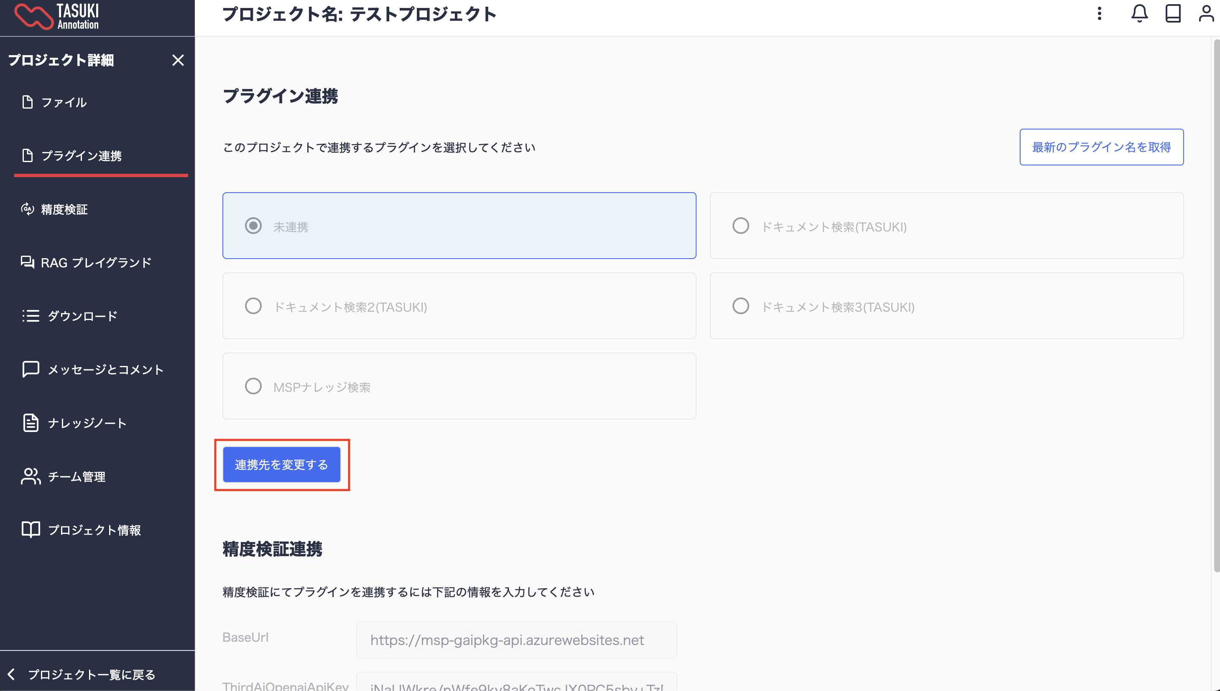
Task: Click the チーム管理 people icon
Action: pos(31,476)
